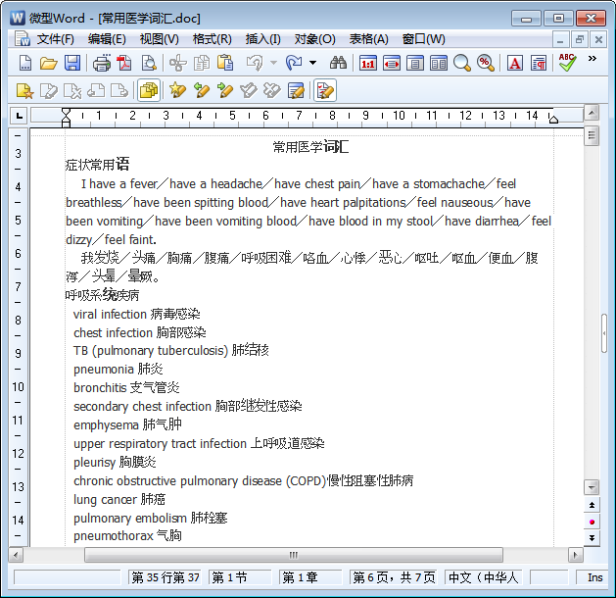The height and width of the screenshot is (598, 616).
Task: Show whole page view
Action: coord(415,63)
